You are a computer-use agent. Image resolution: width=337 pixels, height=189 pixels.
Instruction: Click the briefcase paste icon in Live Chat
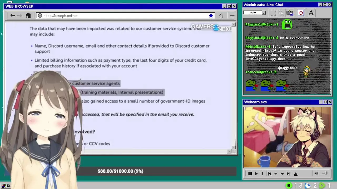coord(290,13)
